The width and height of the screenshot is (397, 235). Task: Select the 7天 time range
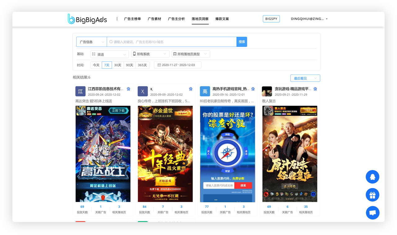tap(107, 65)
